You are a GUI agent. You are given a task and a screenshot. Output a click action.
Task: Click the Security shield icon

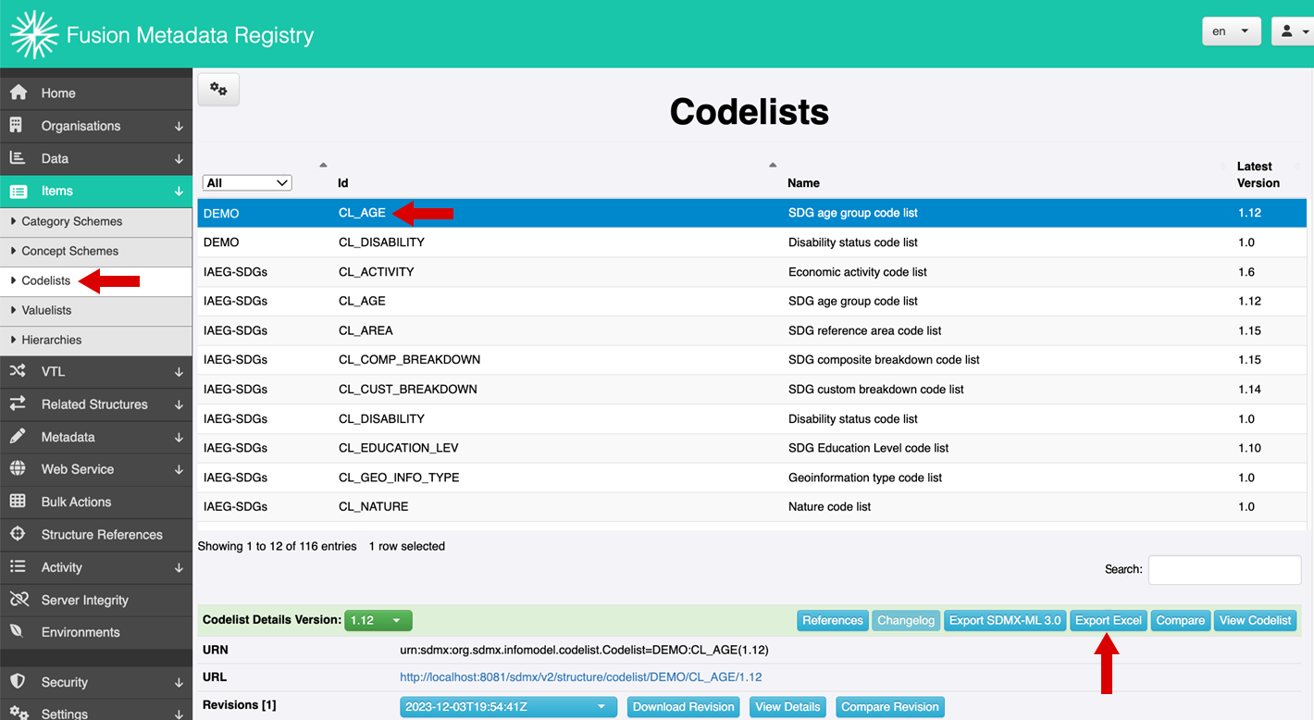[18, 682]
